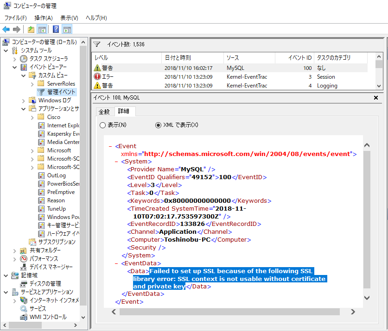
Task: Switch to the 全般 tab
Action: coord(104,112)
